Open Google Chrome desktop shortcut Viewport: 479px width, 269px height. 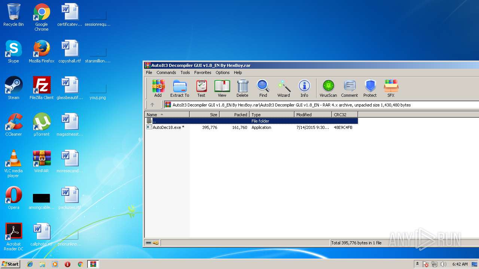(x=42, y=18)
